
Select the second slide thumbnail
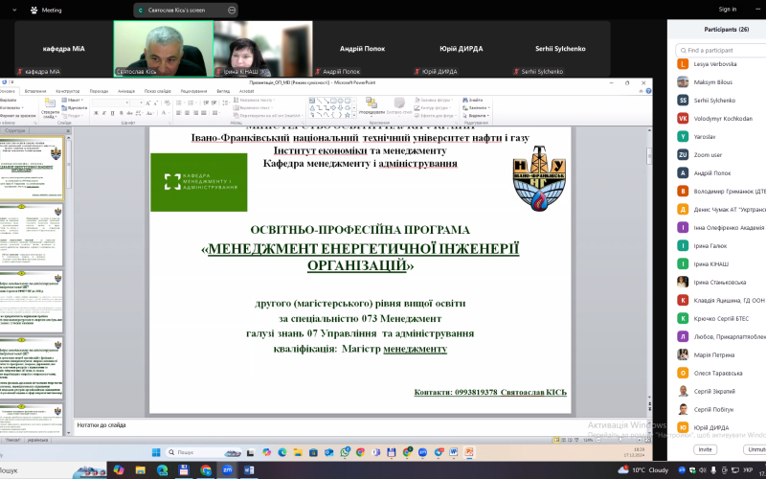click(32, 236)
